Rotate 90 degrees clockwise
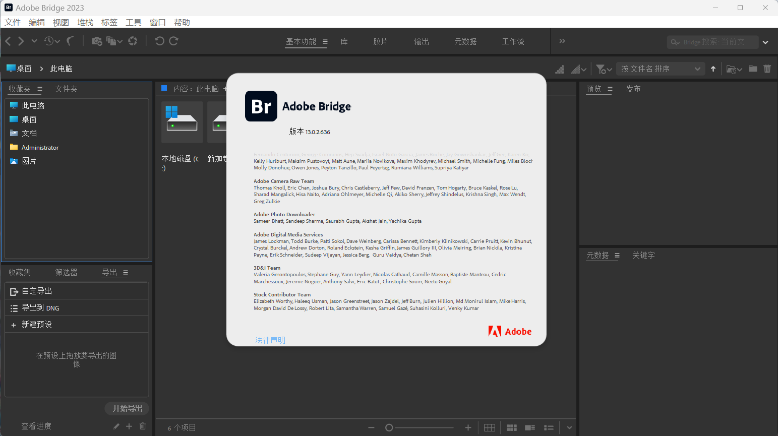The height and width of the screenshot is (436, 778). pyautogui.click(x=173, y=41)
